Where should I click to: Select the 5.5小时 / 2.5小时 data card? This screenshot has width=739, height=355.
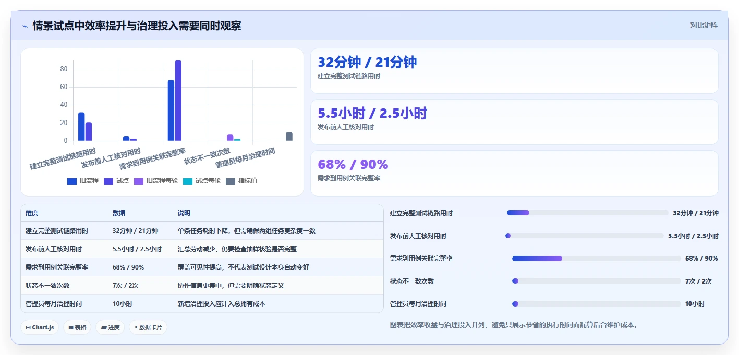[x=514, y=122]
